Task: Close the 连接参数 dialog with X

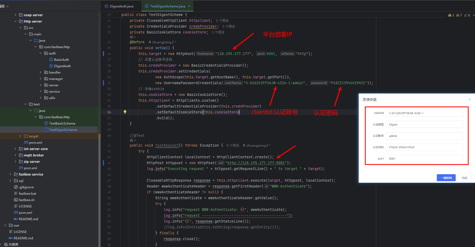Action: click(470, 100)
